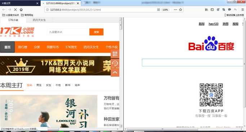This screenshot has height=132, width=246.
Task: Select the 新书 filter under 本周主打
Action: [68, 85]
